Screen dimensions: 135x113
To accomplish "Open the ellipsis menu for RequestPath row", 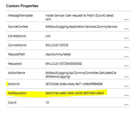I will click(x=126, y=56).
